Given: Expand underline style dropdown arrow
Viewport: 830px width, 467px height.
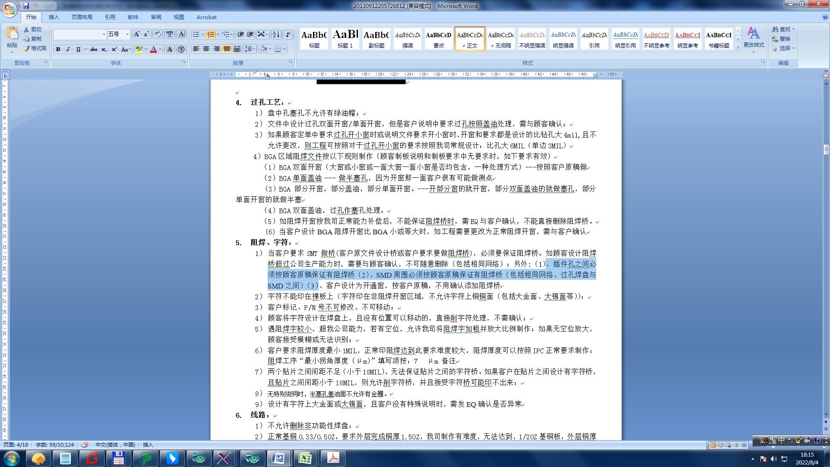Looking at the screenshot, I should pyautogui.click(x=86, y=49).
